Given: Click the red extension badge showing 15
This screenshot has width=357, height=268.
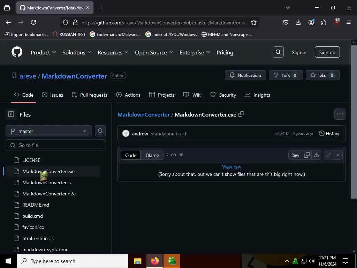Looking at the screenshot, I should click(336, 21).
